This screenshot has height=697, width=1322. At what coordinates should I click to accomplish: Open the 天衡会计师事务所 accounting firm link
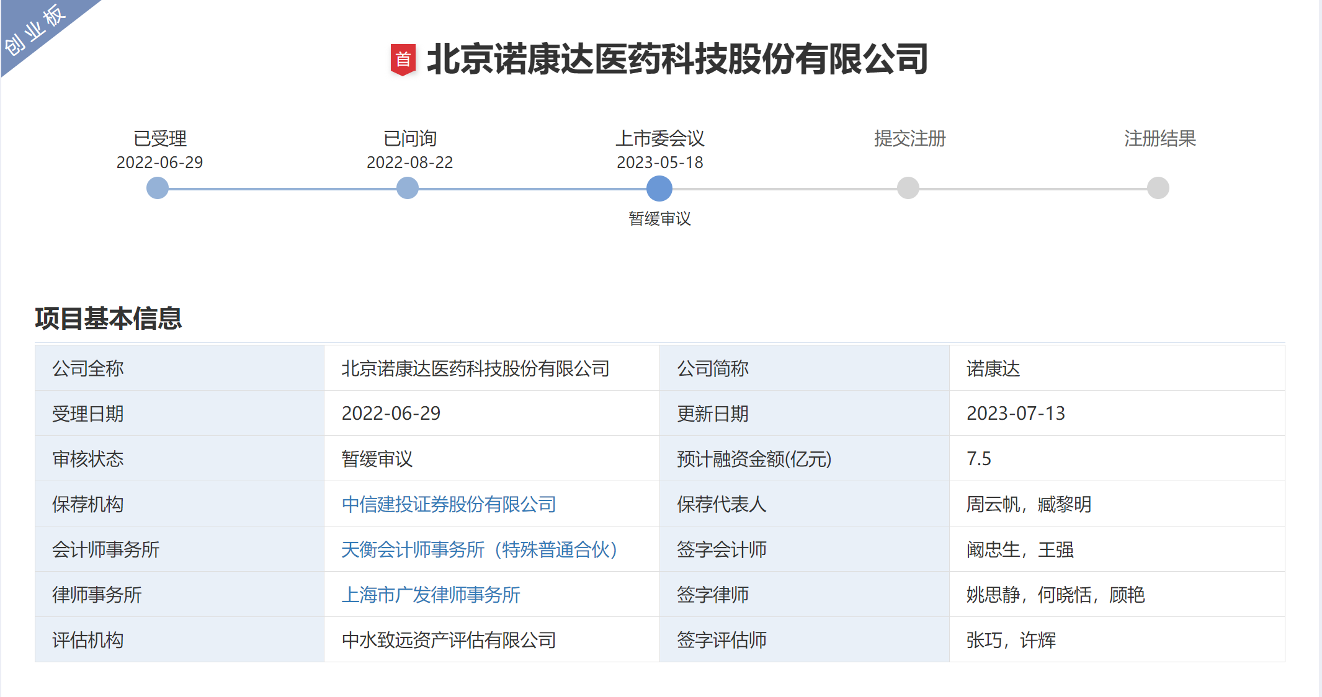(480, 549)
